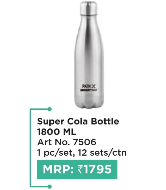Click the word Bottle in title
The height and width of the screenshot is (190, 166).
[x=105, y=122]
